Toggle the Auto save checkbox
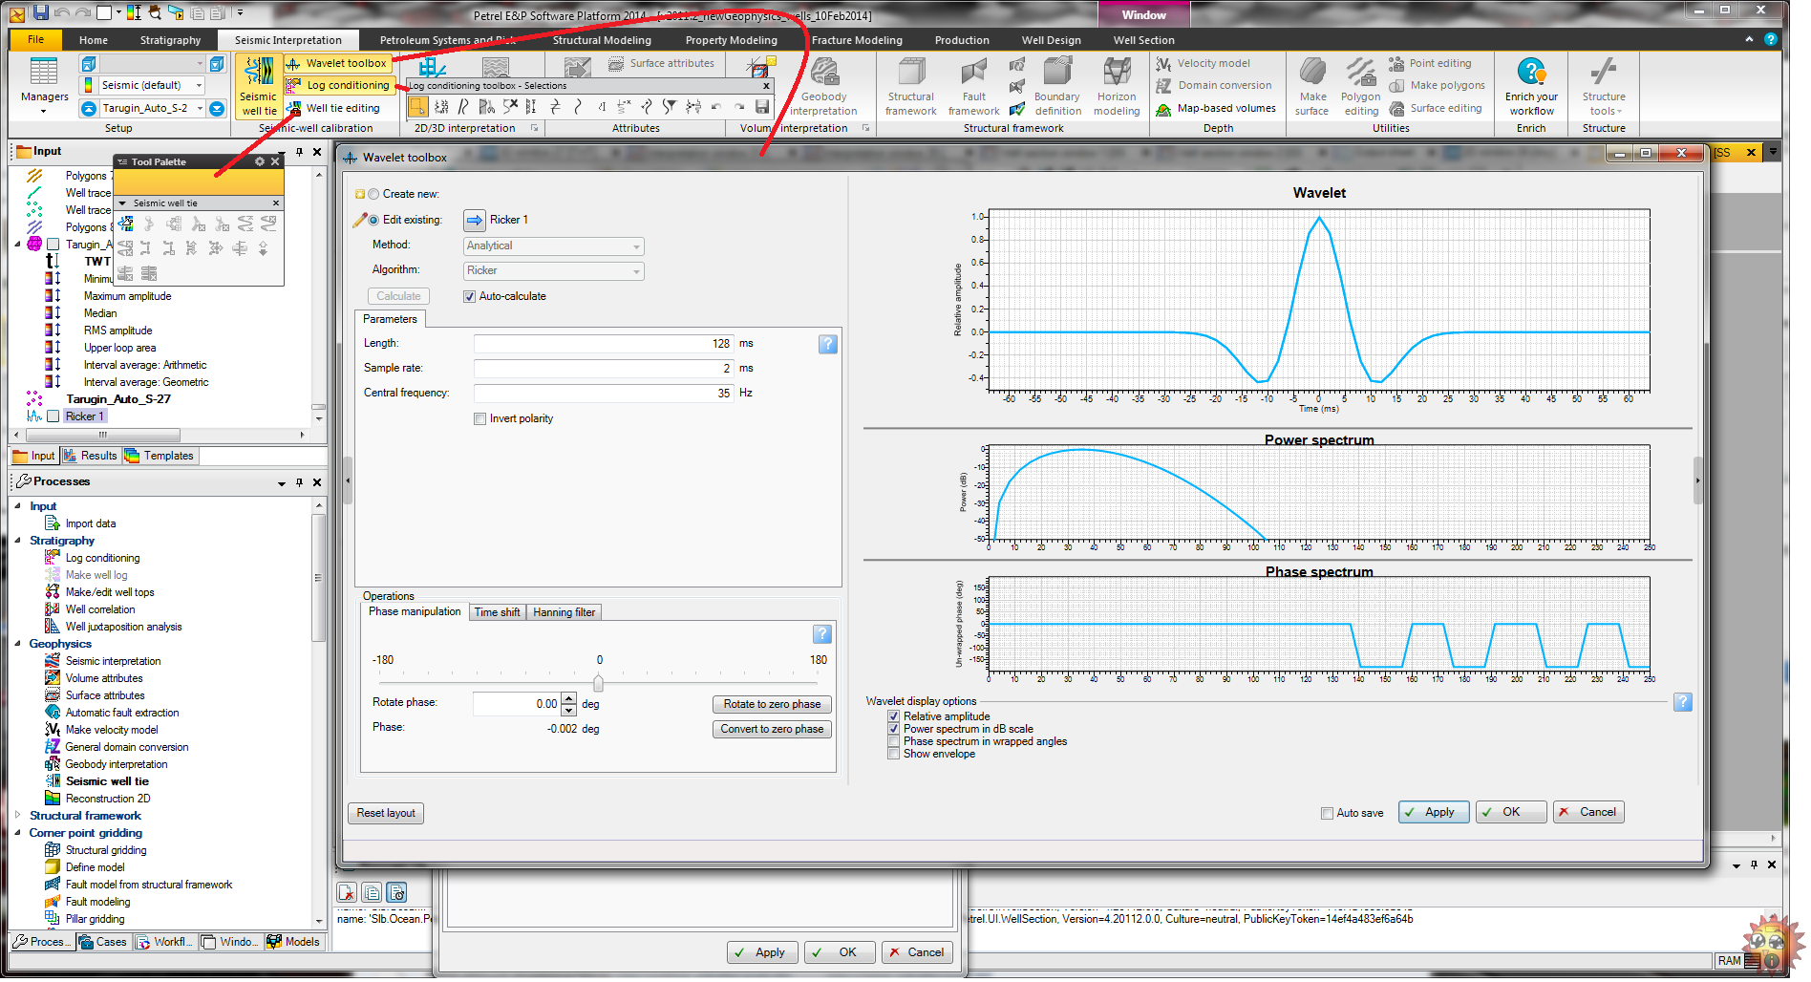 click(1327, 813)
